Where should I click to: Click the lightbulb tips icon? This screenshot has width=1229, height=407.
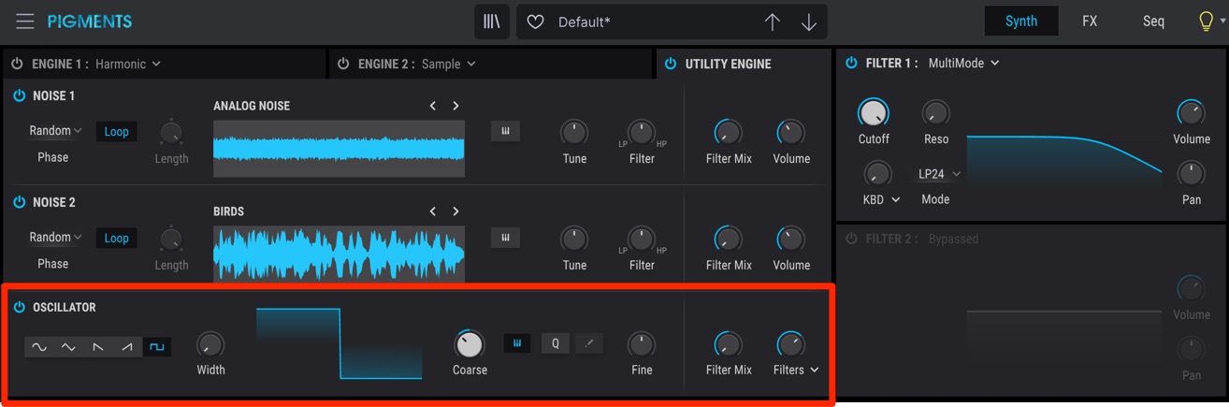pyautogui.click(x=1207, y=22)
